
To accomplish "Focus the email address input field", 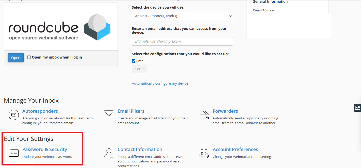I will point(182,41).
